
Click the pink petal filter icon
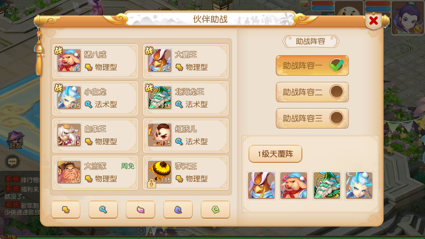pos(141,210)
